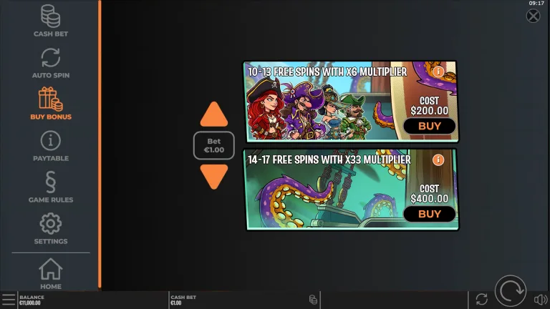The image size is (550, 309).
Task: Show info for X6 multiplier bonus
Action: click(438, 72)
